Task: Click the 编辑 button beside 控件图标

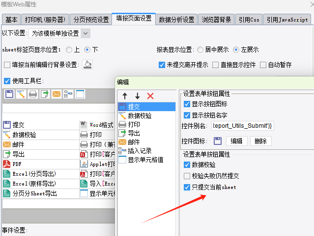Action: (x=236, y=141)
